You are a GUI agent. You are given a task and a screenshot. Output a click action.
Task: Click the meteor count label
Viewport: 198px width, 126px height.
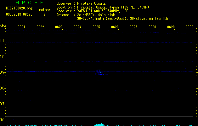[x=45, y=10]
